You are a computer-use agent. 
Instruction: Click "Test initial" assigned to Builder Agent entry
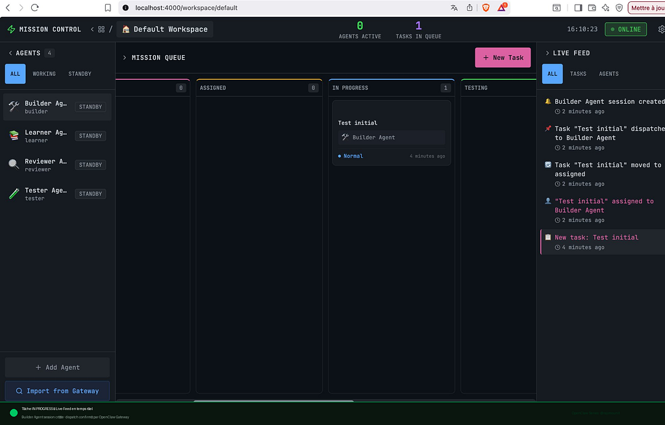(x=603, y=210)
